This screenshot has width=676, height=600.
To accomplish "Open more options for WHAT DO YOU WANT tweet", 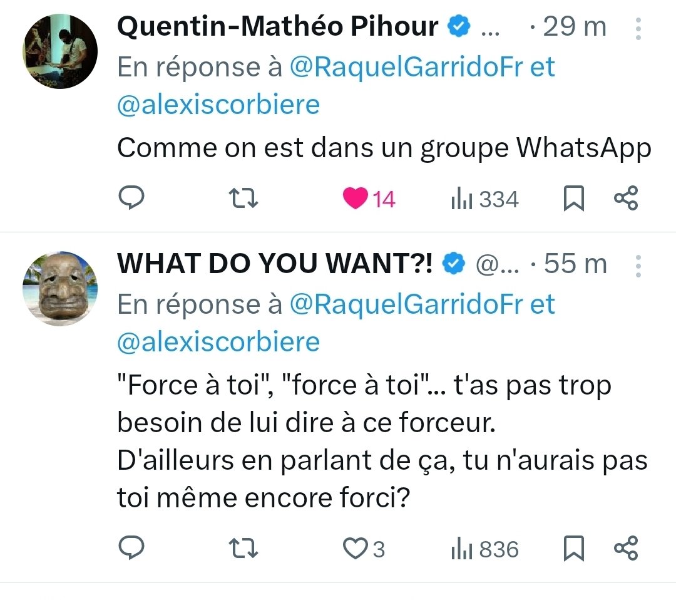I will 638,266.
